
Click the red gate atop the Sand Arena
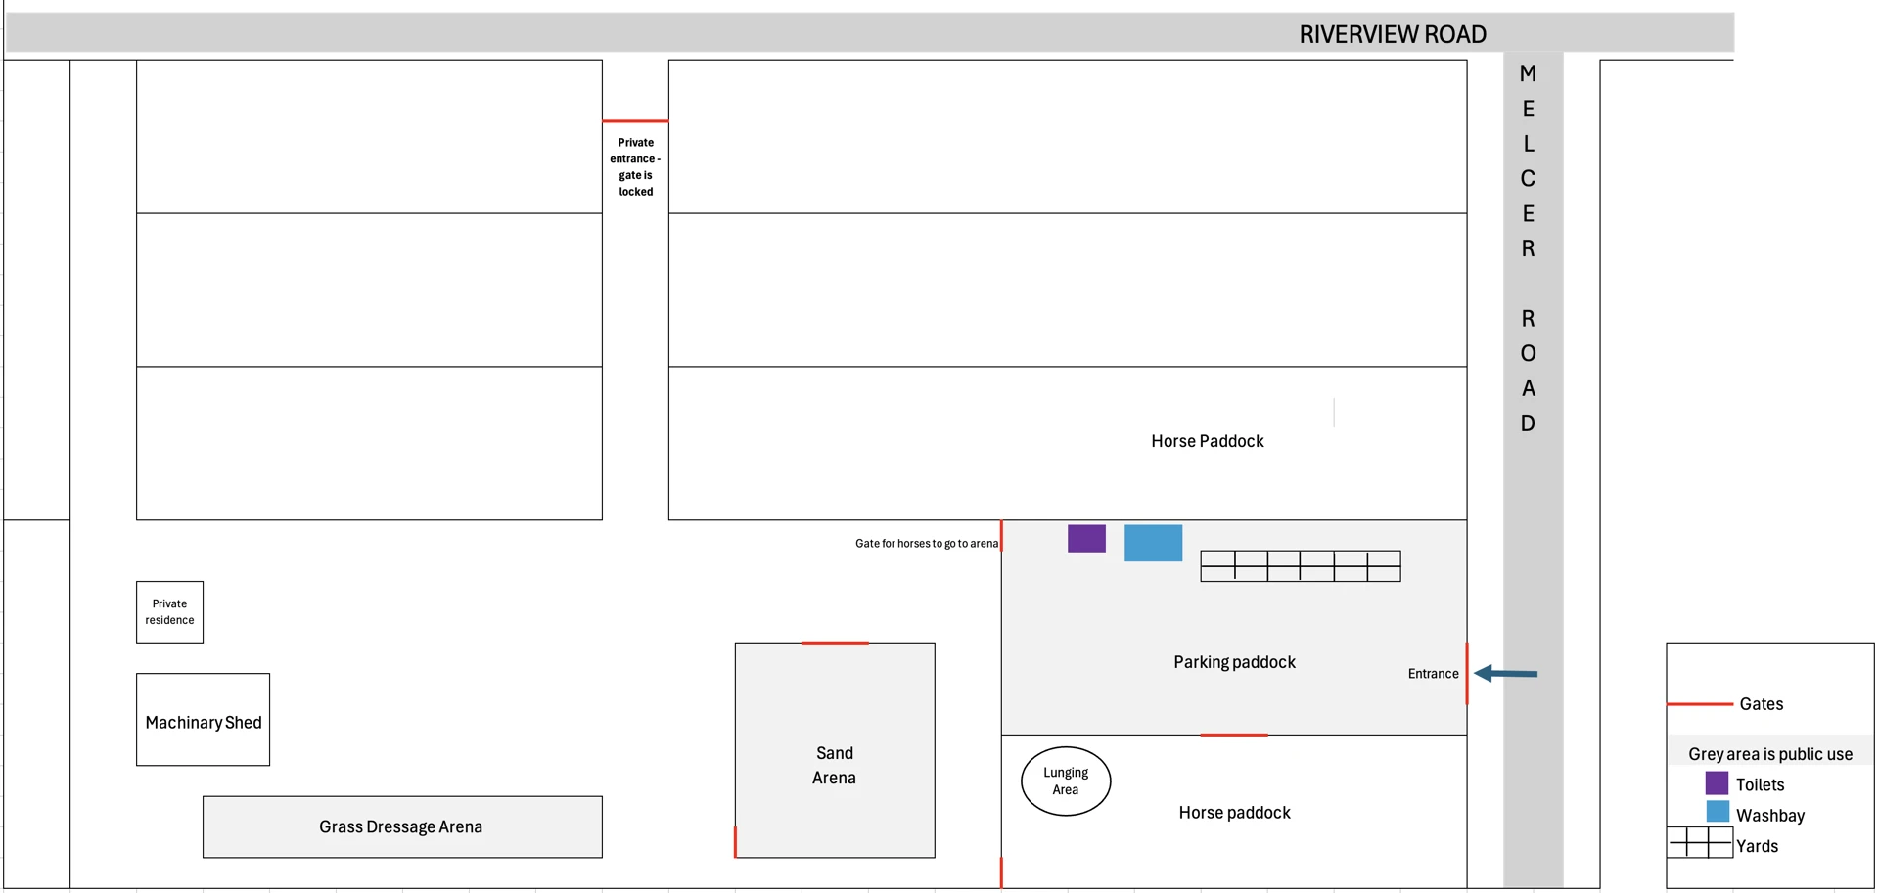coord(834,643)
